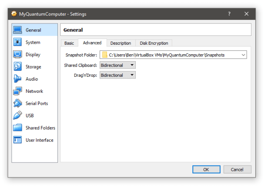This screenshot has width=268, height=186.
Task: Open Storage disk icon
Action: pyautogui.click(x=17, y=67)
